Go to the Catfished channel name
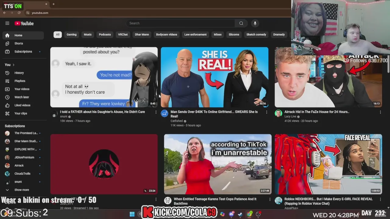The width and height of the screenshot is (390, 219). (177, 121)
